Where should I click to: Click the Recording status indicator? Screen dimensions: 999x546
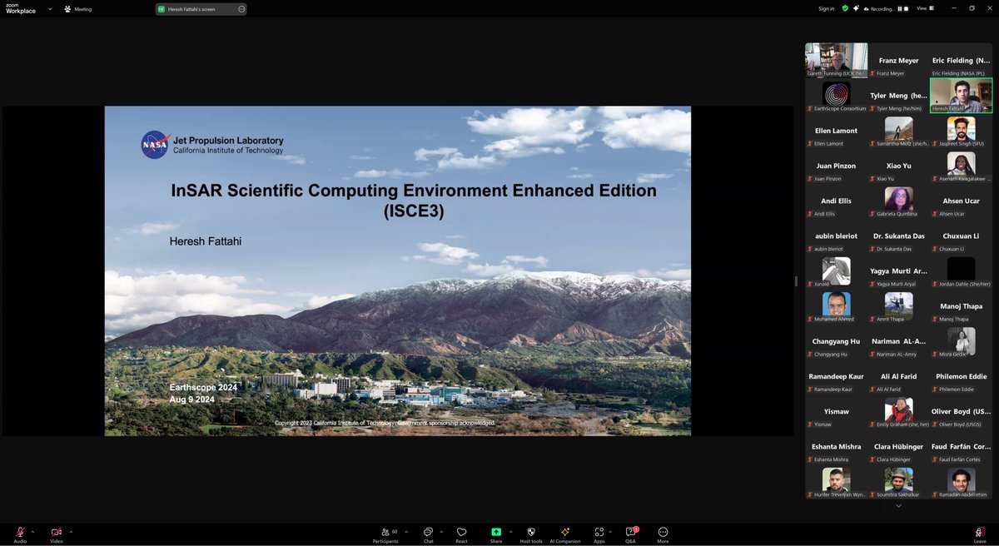point(879,9)
